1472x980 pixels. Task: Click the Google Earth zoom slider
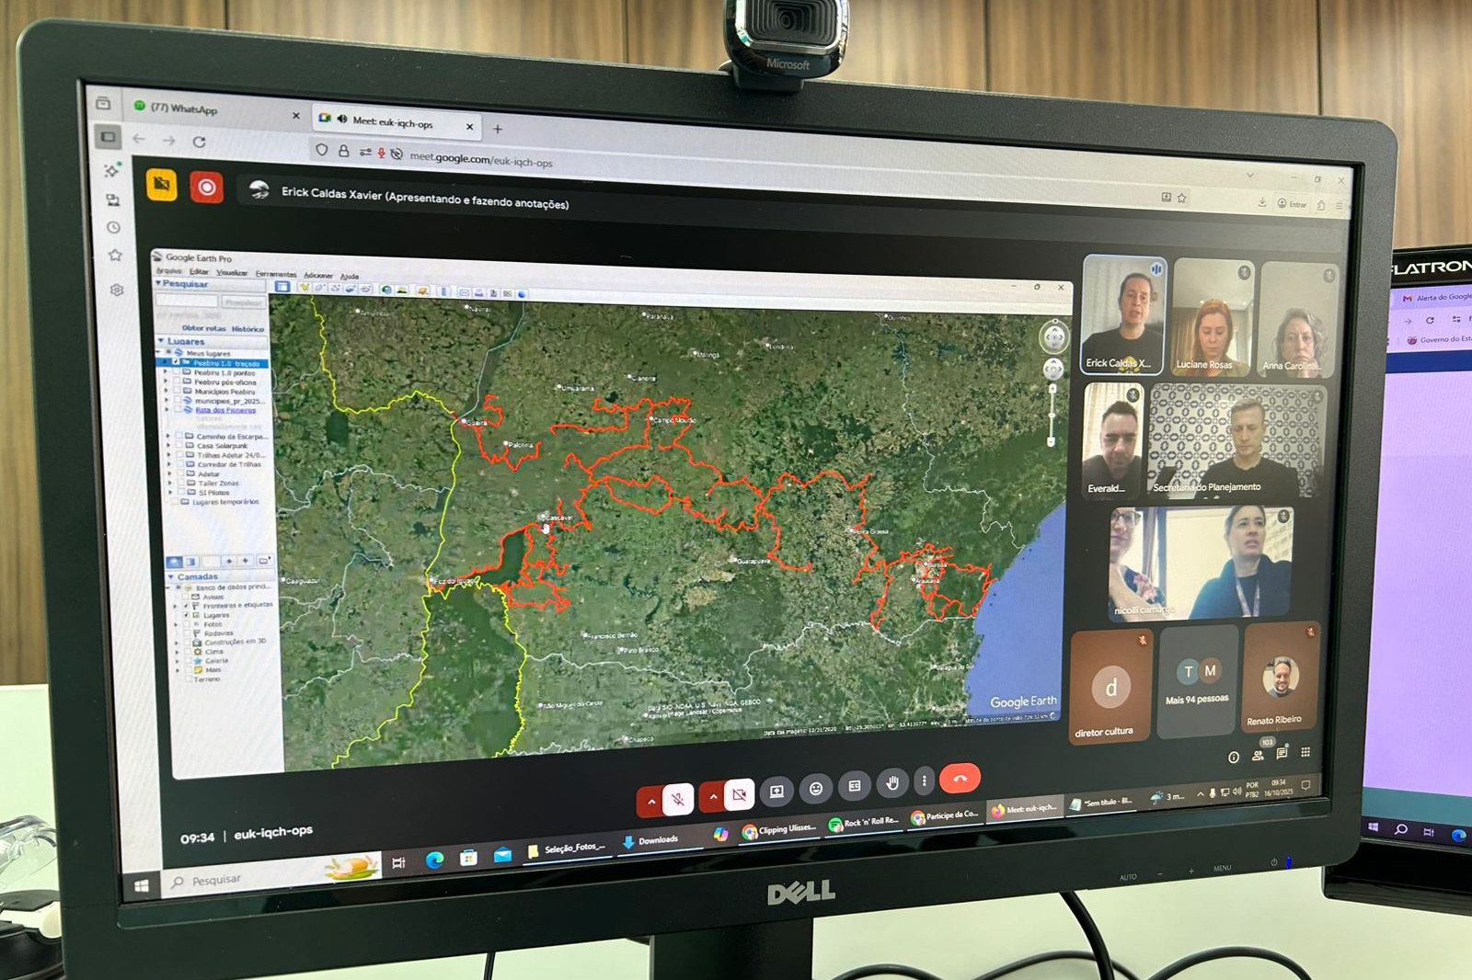pyautogui.click(x=1052, y=414)
